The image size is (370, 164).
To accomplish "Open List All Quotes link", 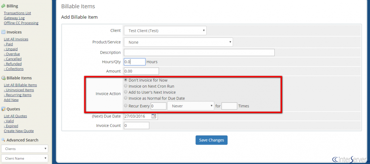I will coord(15,116).
